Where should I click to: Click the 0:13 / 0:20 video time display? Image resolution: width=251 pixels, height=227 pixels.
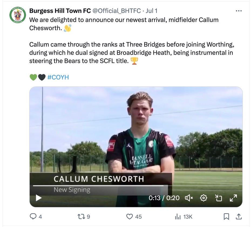(164, 198)
